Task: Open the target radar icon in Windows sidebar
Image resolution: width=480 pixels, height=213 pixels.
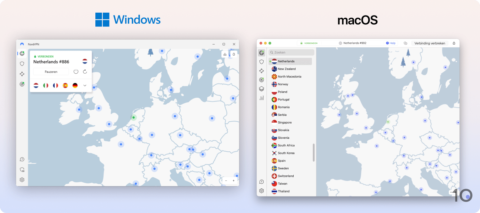Action: pyautogui.click(x=22, y=84)
